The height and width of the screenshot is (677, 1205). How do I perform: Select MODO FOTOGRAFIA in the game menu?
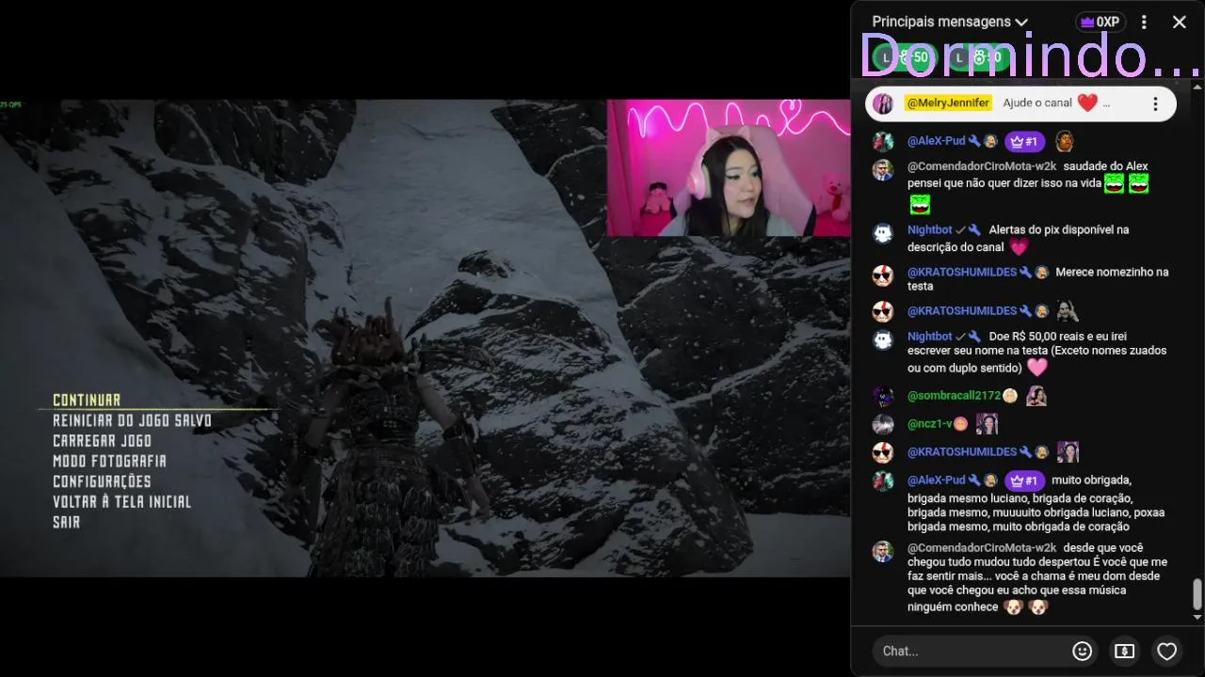click(x=109, y=461)
